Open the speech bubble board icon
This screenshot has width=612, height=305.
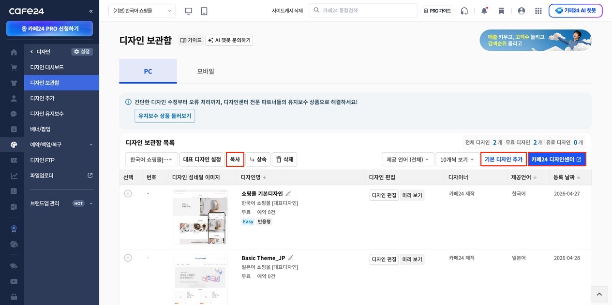[x=14, y=114]
